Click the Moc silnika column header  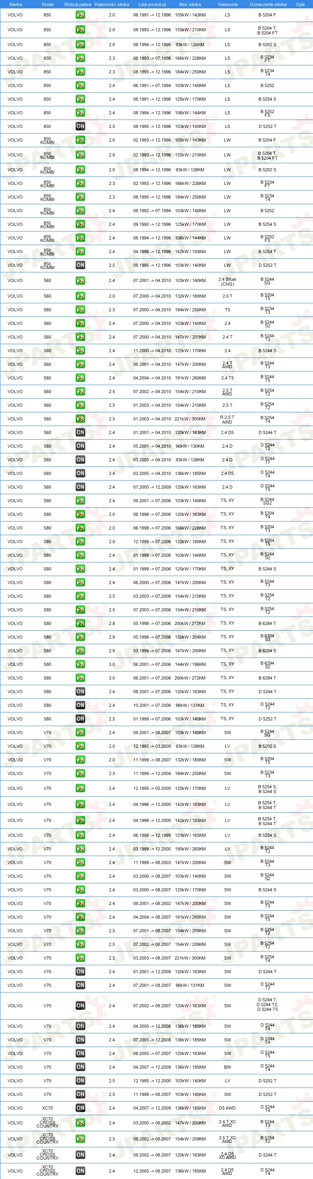click(x=190, y=4)
